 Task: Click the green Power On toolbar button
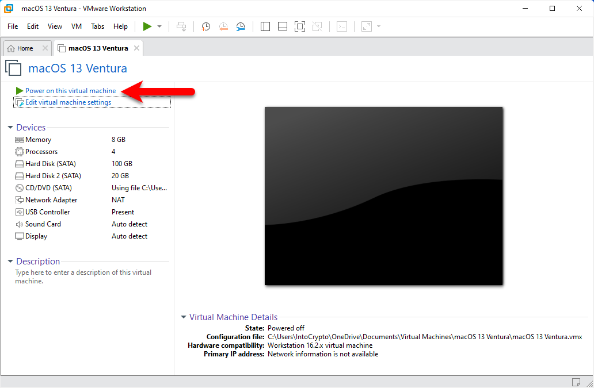click(147, 26)
